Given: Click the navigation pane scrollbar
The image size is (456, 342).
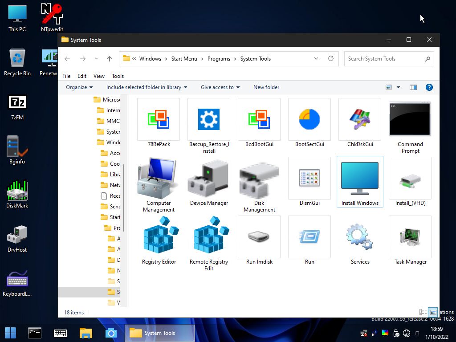Looking at the screenshot, I should pos(124,198).
